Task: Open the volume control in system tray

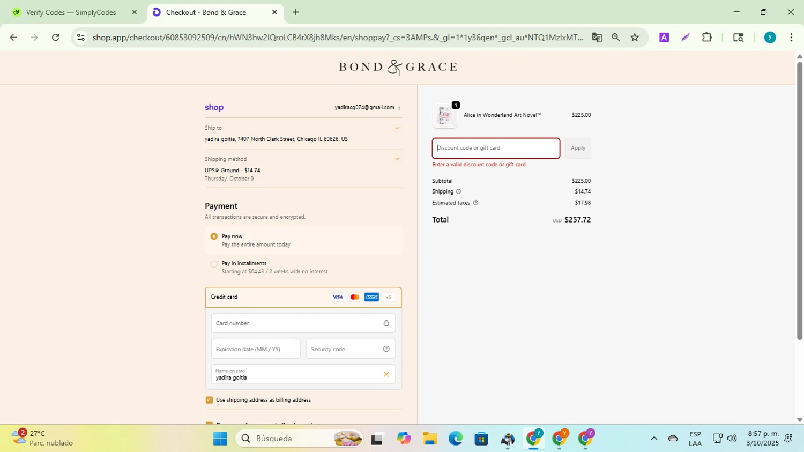Action: 732,439
